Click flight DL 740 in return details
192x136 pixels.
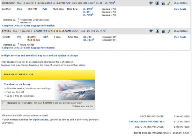87,37
